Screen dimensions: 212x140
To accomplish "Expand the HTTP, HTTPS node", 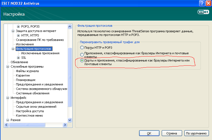I will 18,35.
